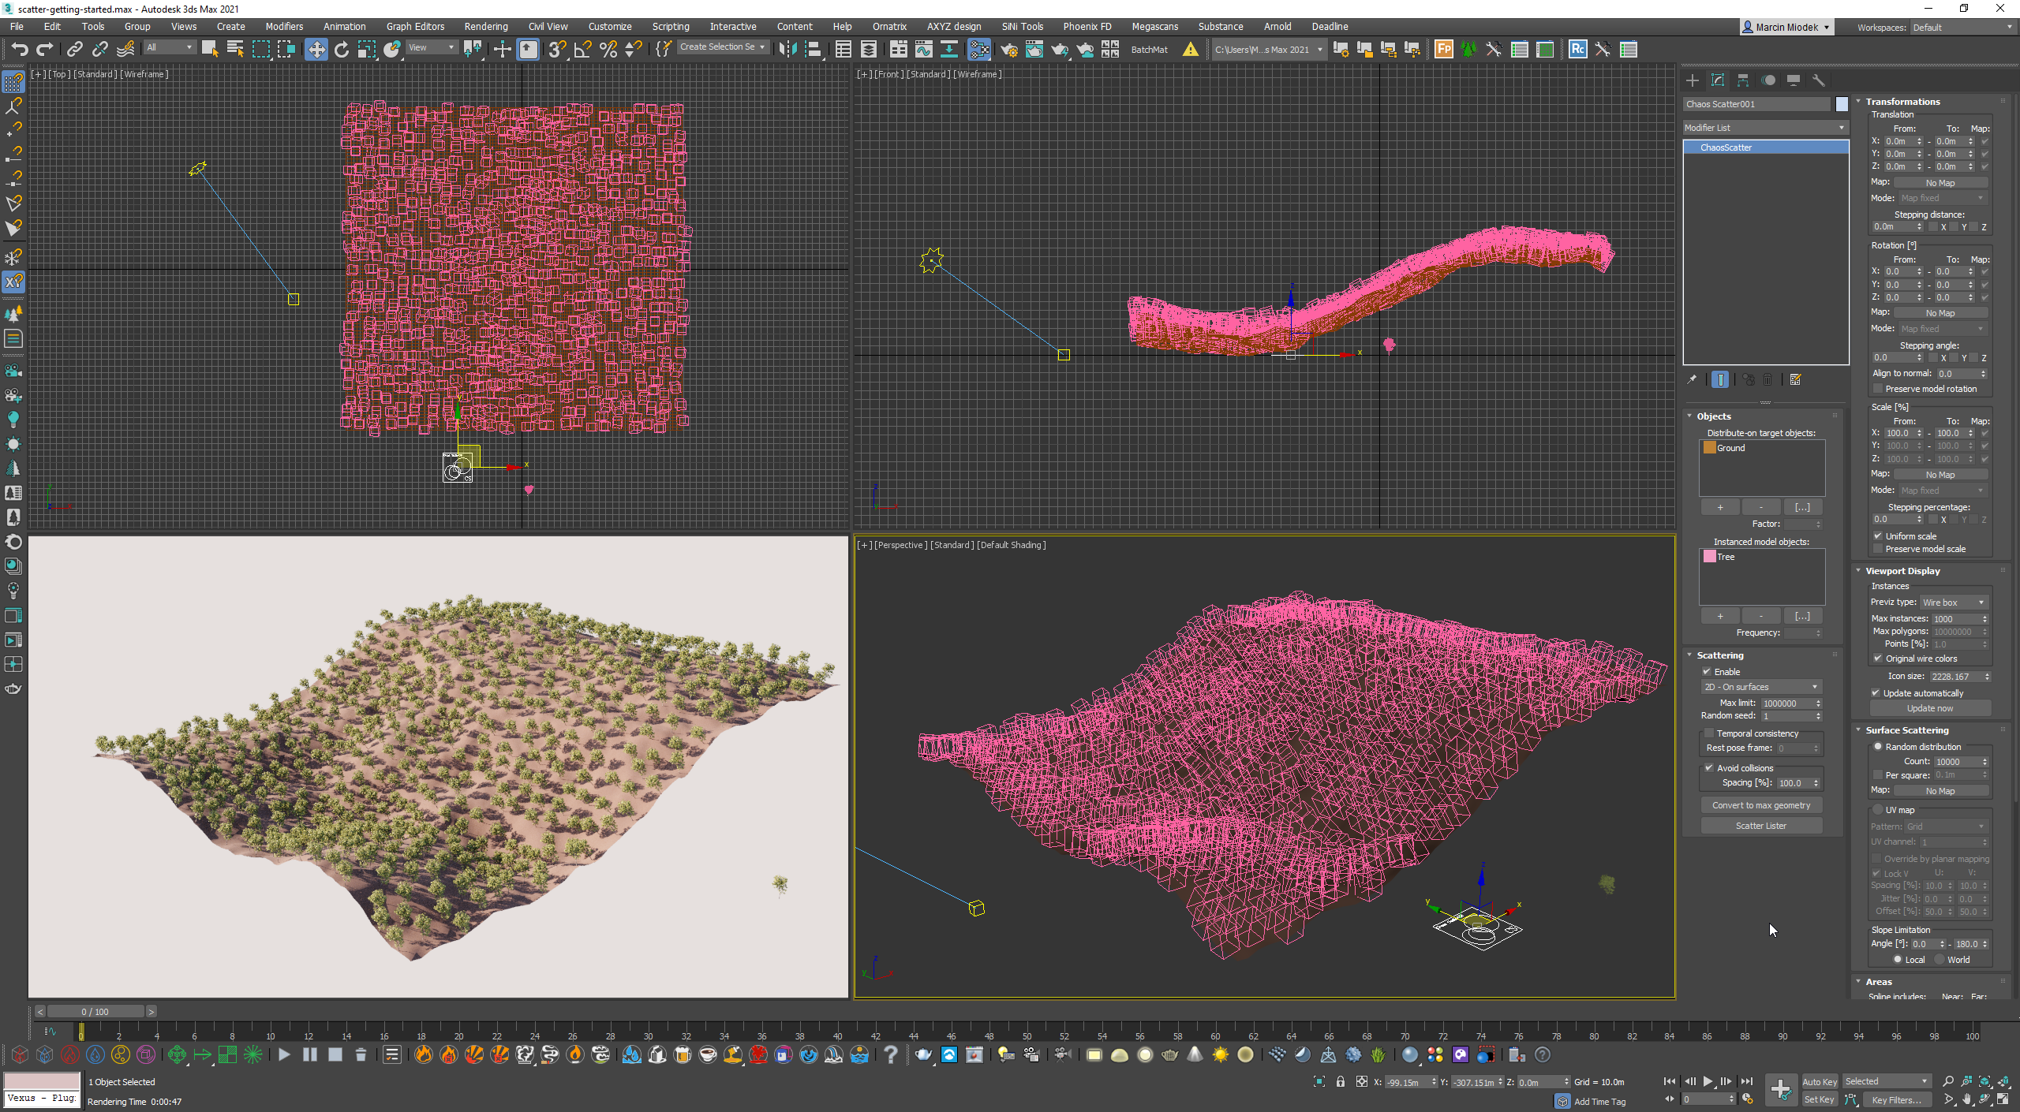Click the BatchMat warning triangle icon
The width and height of the screenshot is (2020, 1112).
(1190, 49)
